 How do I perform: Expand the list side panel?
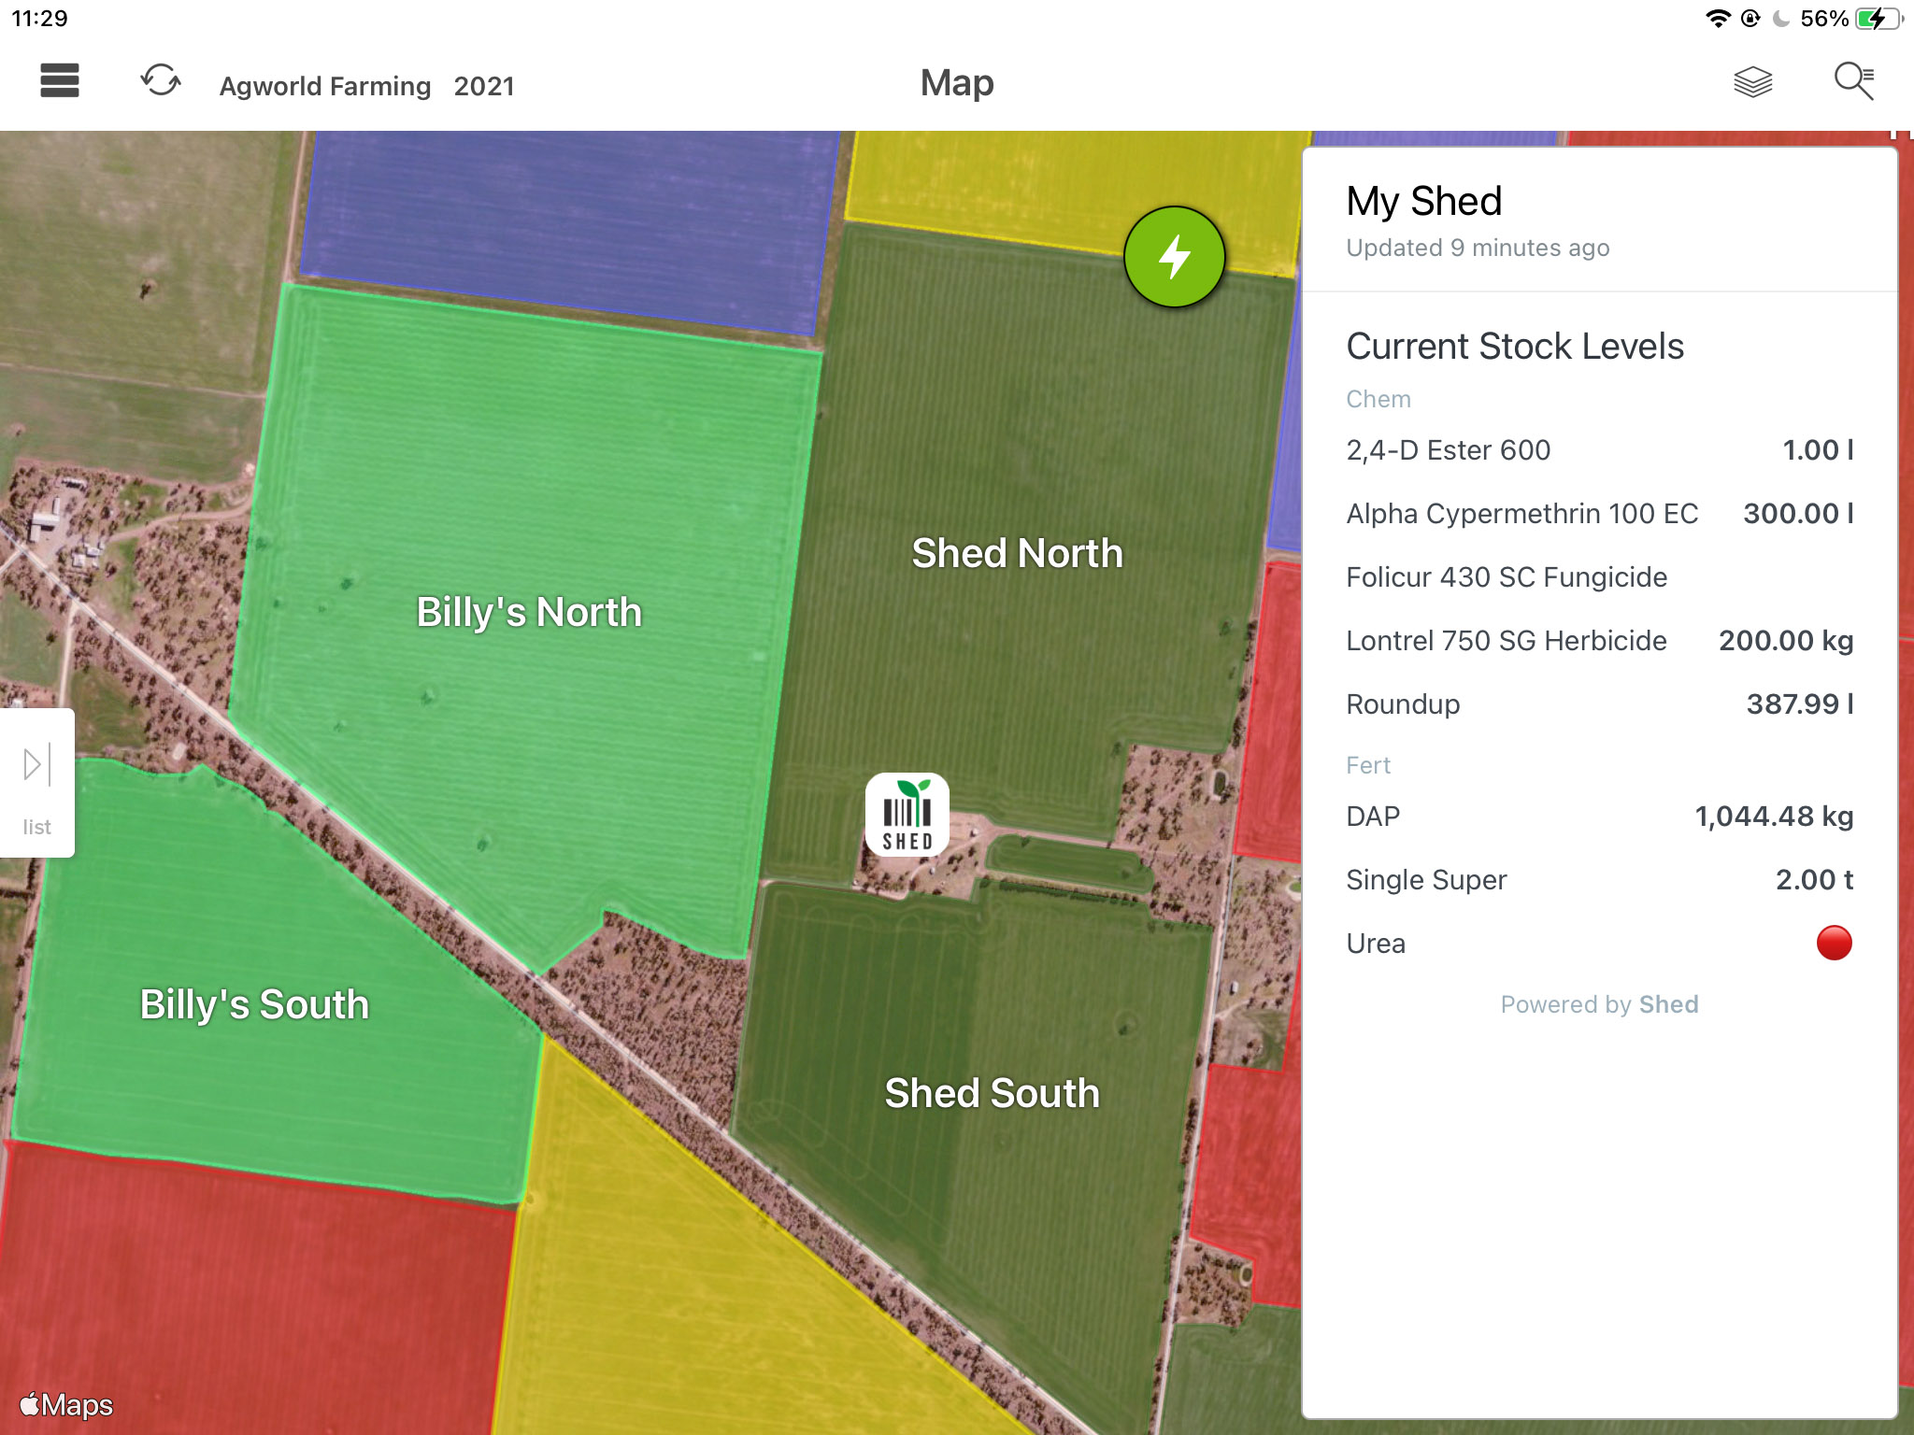(36, 783)
